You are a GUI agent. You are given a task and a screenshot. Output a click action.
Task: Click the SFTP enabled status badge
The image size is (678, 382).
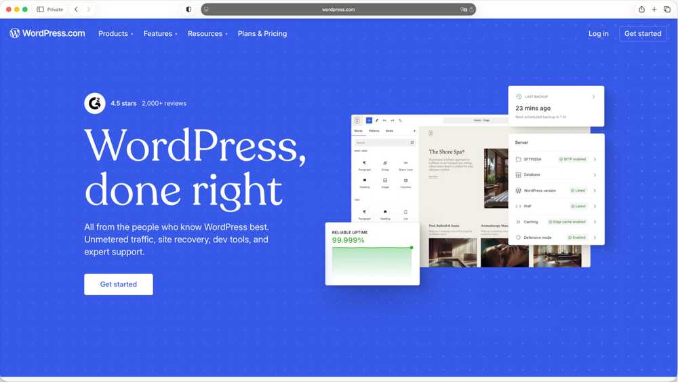pos(572,159)
